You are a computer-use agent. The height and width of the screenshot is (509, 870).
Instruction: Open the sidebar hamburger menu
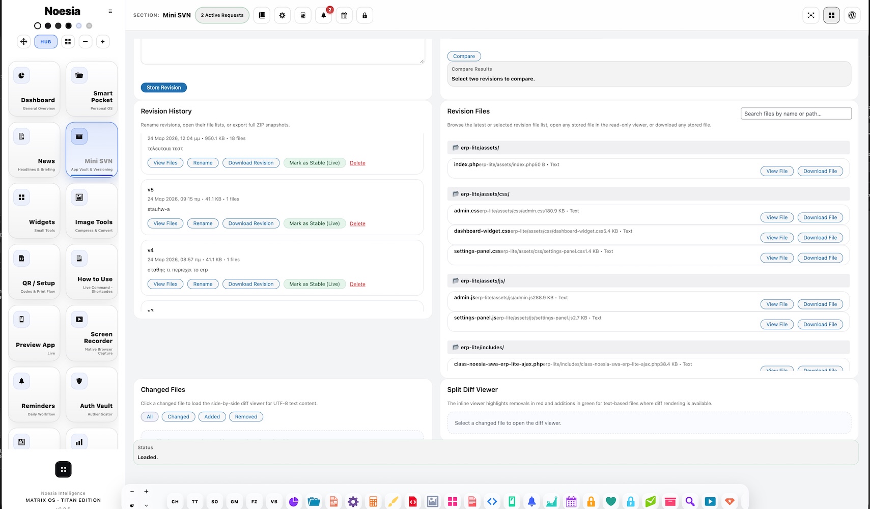point(110,11)
